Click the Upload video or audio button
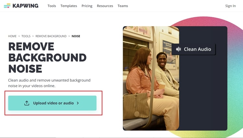This screenshot has width=243, height=138. coord(52,103)
